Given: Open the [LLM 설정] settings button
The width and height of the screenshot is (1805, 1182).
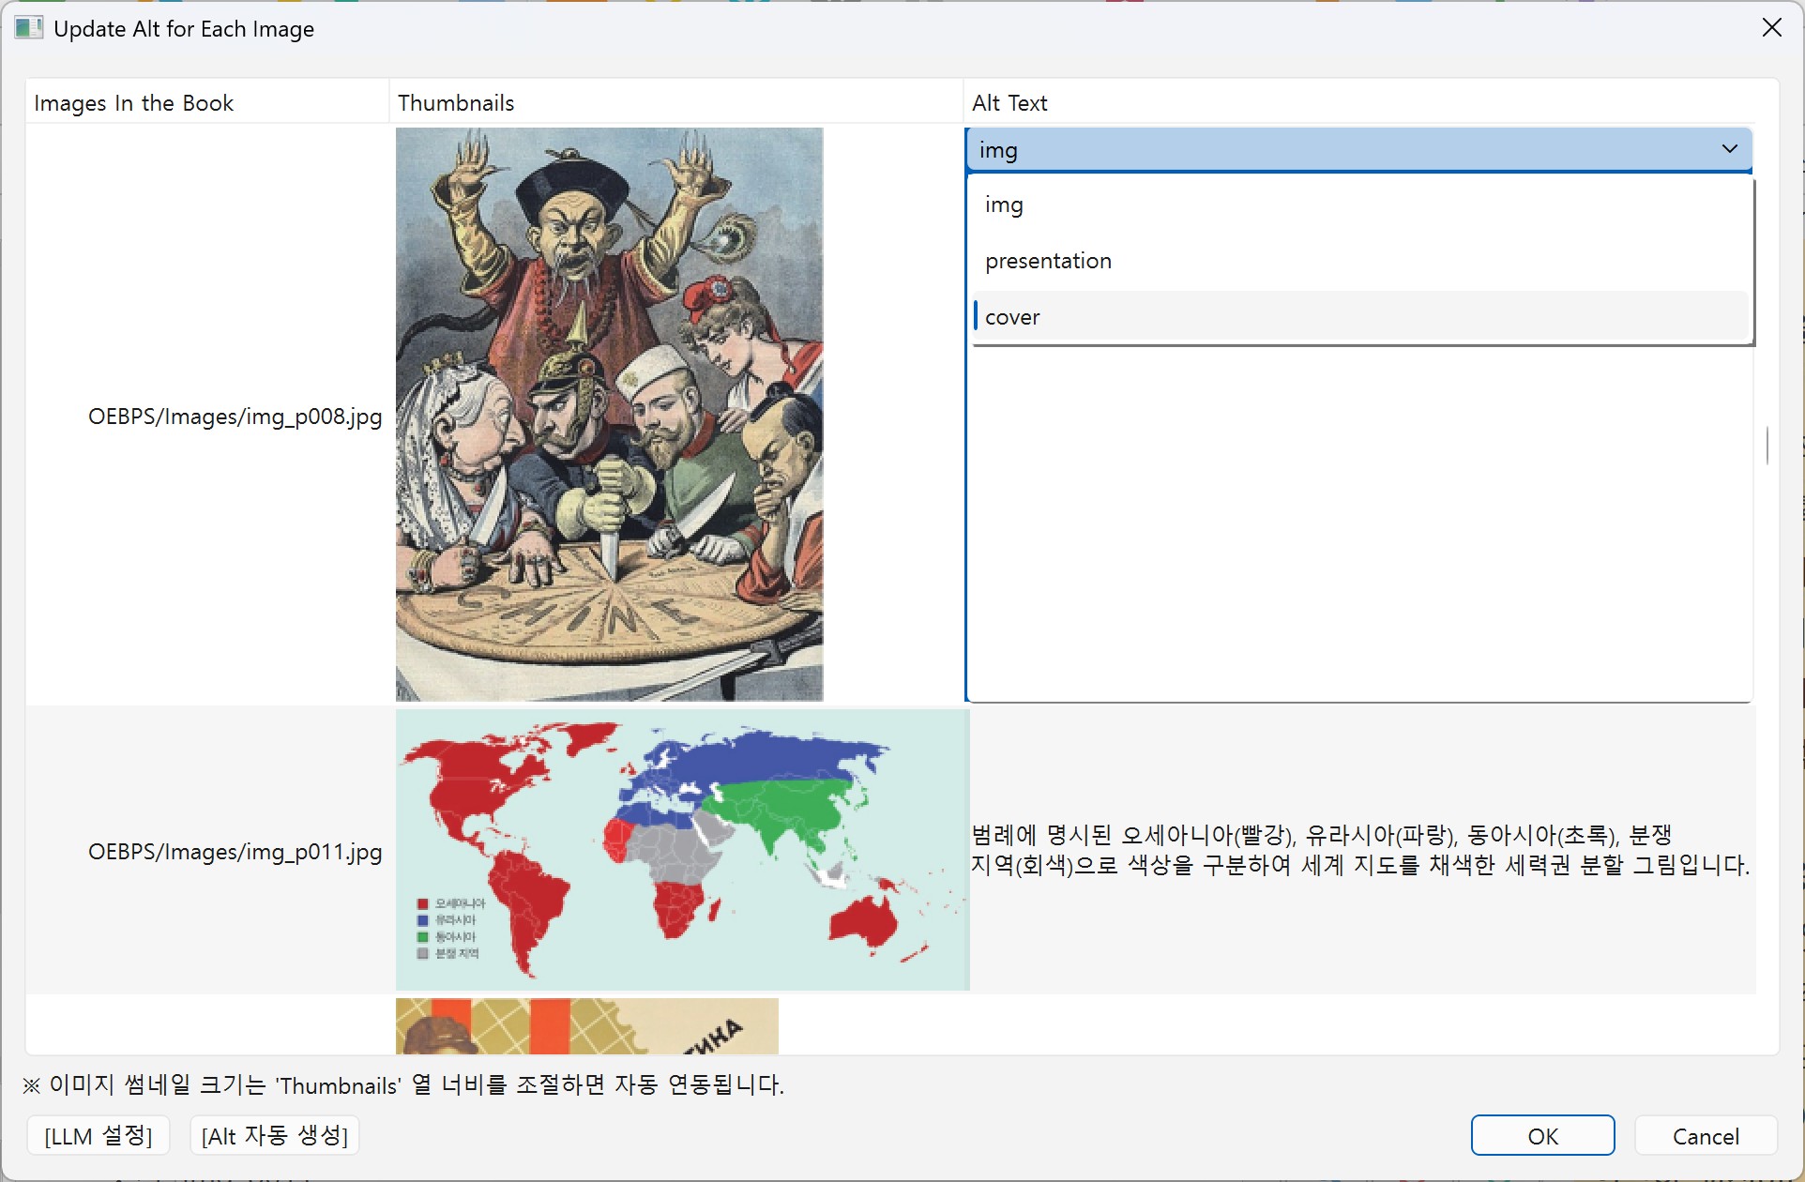Looking at the screenshot, I should click(x=99, y=1136).
